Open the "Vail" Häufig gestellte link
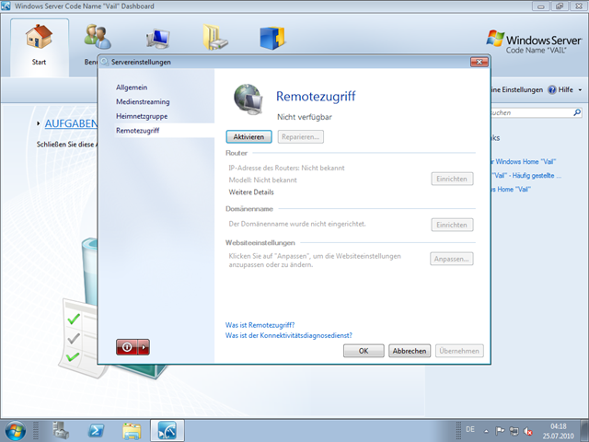 [525, 176]
